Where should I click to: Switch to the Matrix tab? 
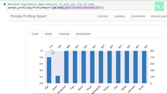pyautogui.click(x=49, y=34)
